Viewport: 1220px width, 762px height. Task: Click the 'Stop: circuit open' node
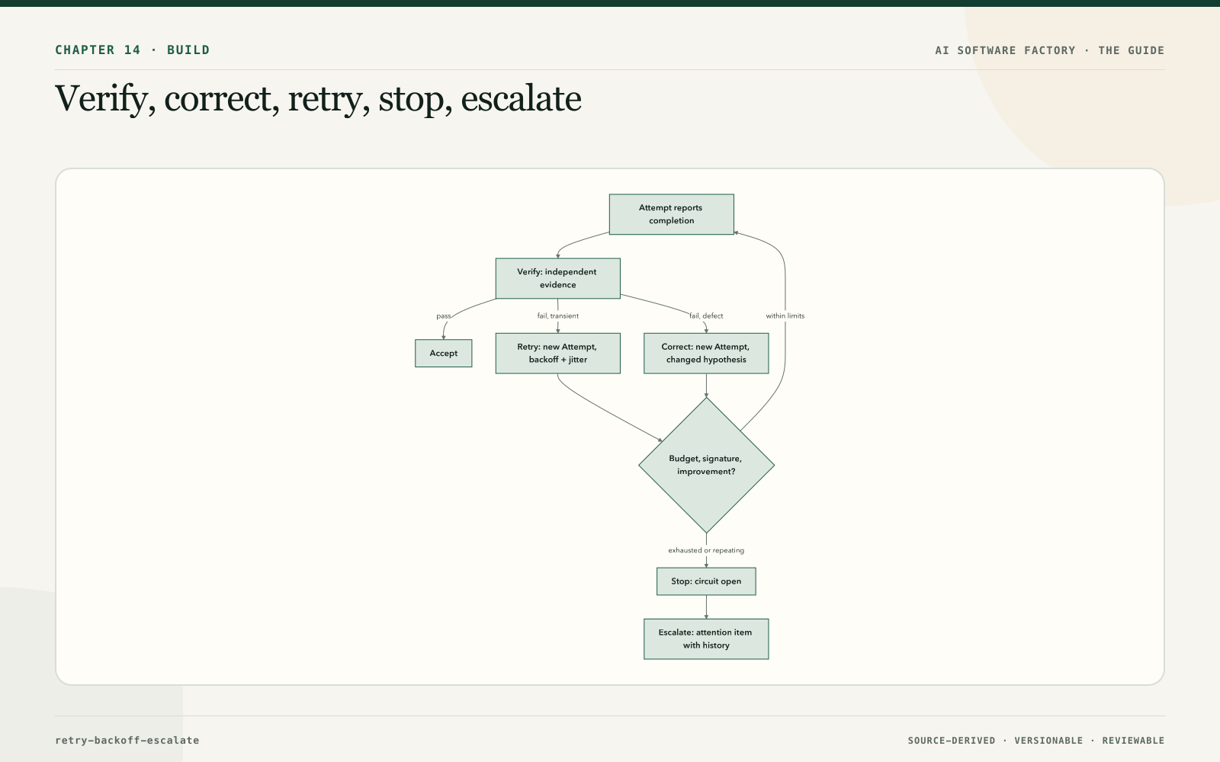point(706,581)
